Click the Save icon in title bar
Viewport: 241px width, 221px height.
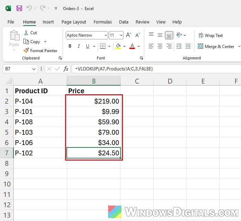[x=19, y=8]
